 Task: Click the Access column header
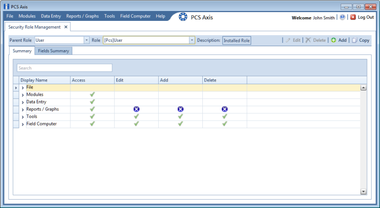[x=92, y=80]
